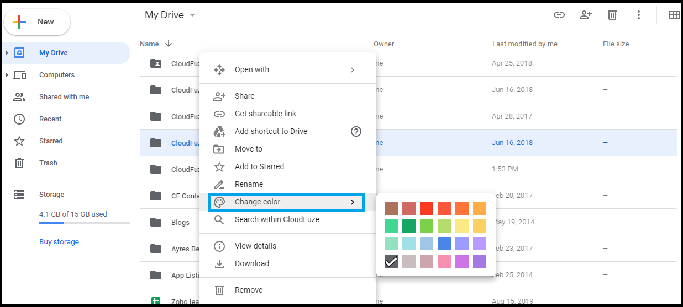683x307 pixels.
Task: Toggle sort direction arrow next to Name
Action: tap(169, 44)
